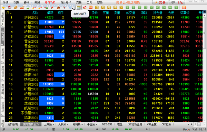
Task: Open the 工具 menu
Action: coord(89,2)
